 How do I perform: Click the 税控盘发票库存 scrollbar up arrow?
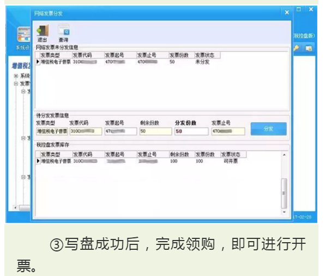click(285, 155)
